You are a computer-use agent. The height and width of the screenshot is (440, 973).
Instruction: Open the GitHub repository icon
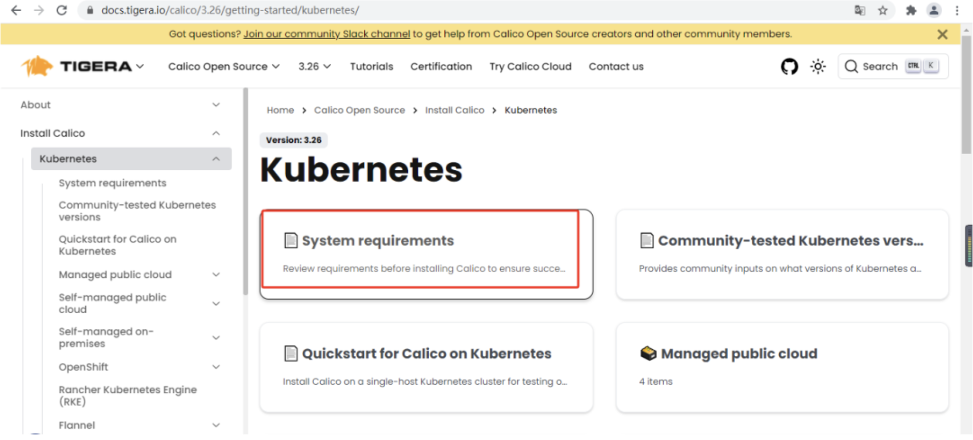coord(789,66)
